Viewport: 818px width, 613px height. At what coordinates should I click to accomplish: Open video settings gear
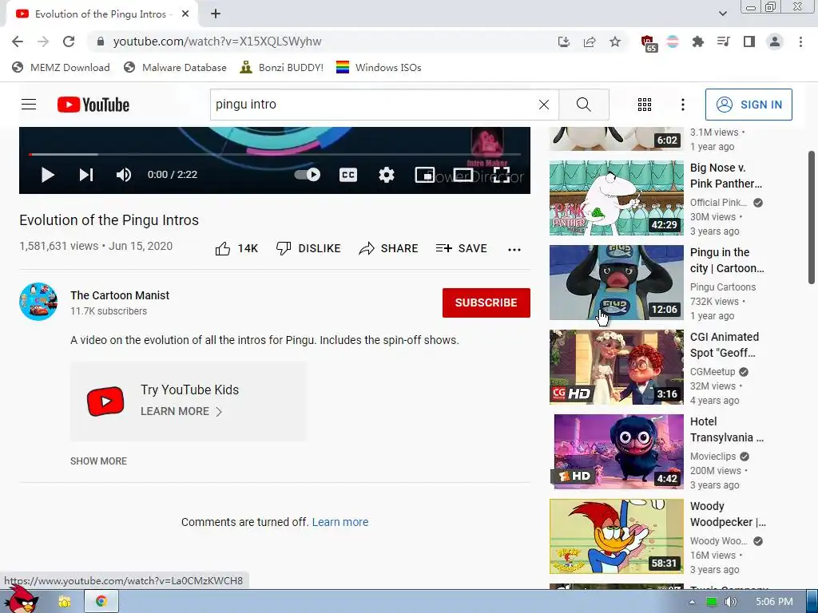(x=386, y=175)
